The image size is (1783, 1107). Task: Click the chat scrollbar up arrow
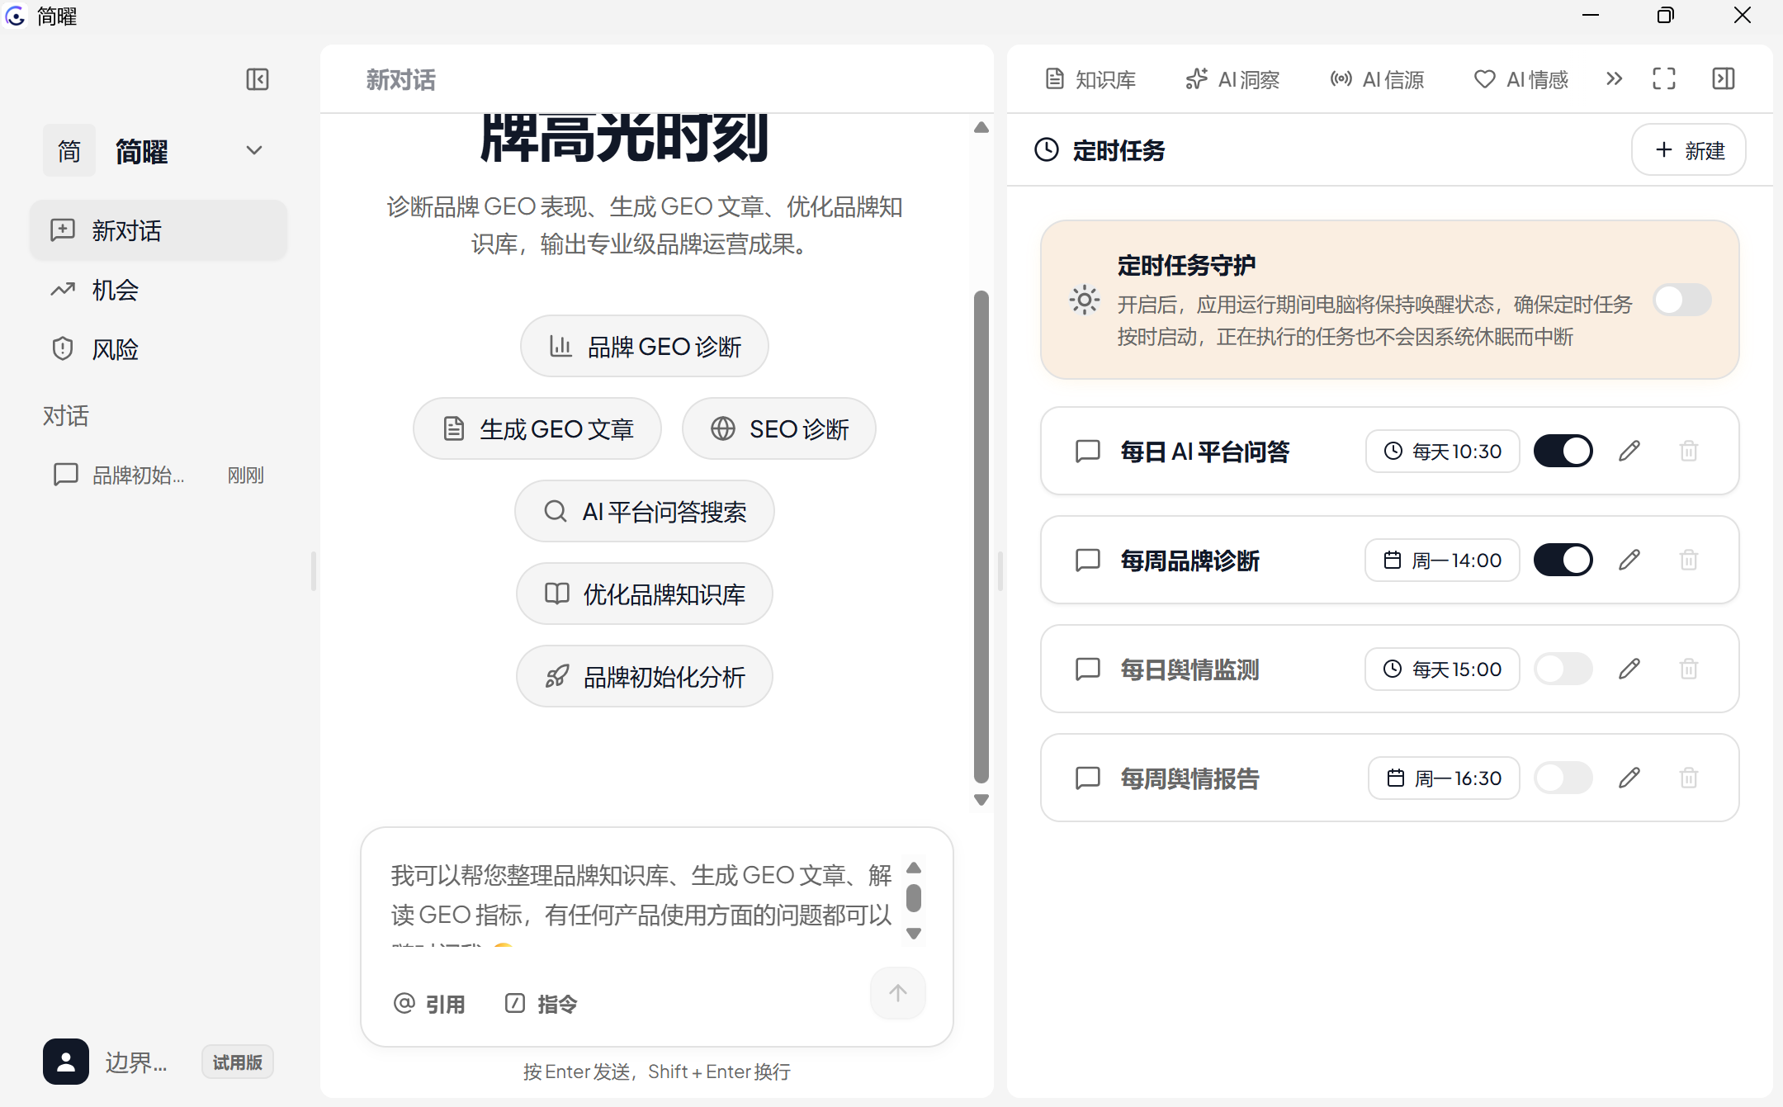[981, 127]
